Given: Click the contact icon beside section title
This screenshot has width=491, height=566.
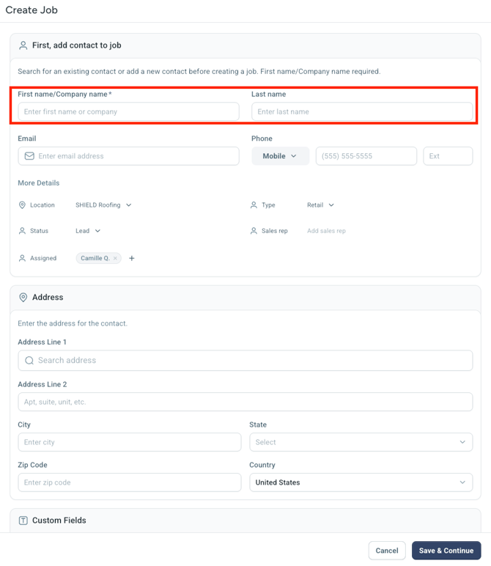Looking at the screenshot, I should click(x=23, y=45).
